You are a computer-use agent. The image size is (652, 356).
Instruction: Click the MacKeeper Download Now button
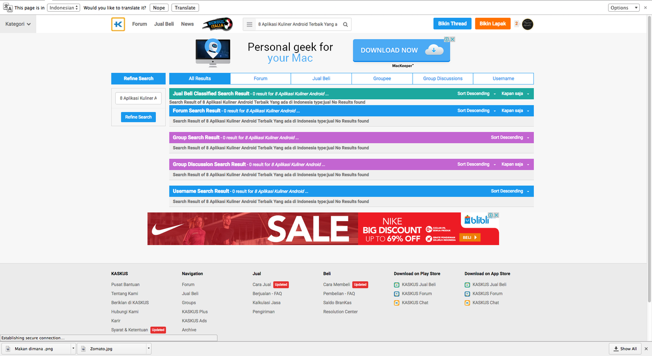coord(401,50)
